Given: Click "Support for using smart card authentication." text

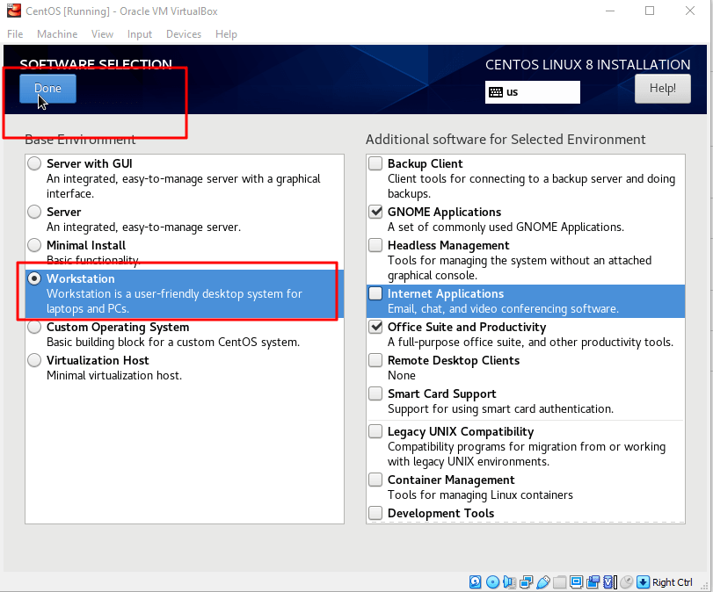Looking at the screenshot, I should [x=500, y=409].
